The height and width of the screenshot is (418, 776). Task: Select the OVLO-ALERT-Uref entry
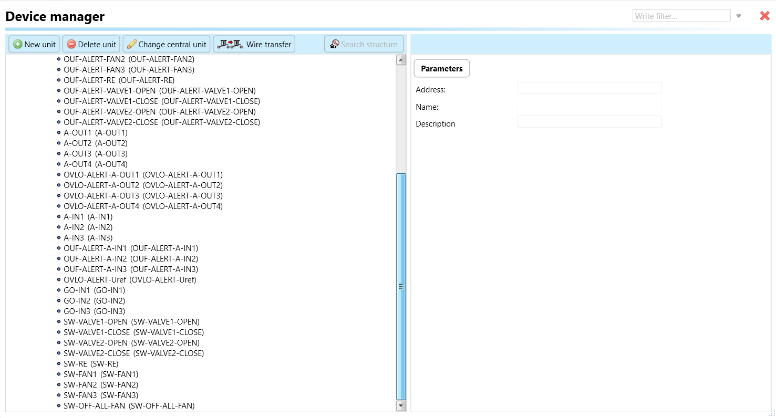(x=129, y=280)
